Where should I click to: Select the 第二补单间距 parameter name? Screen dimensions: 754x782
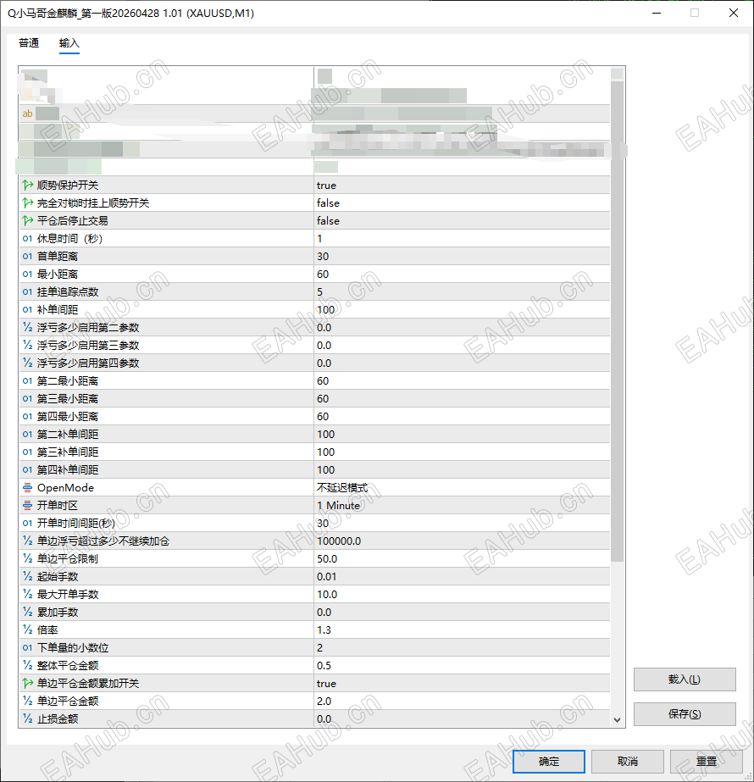(x=67, y=435)
